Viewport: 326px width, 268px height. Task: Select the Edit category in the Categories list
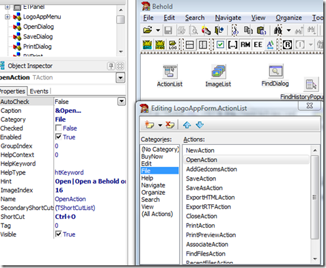(146, 163)
